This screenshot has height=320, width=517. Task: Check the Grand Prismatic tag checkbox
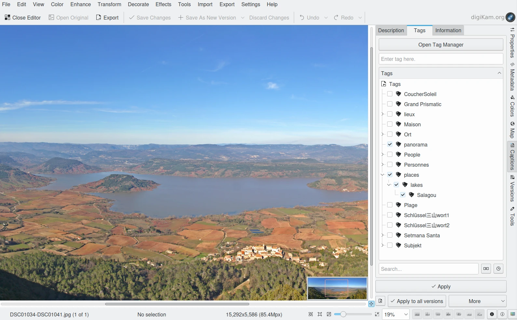pos(390,104)
